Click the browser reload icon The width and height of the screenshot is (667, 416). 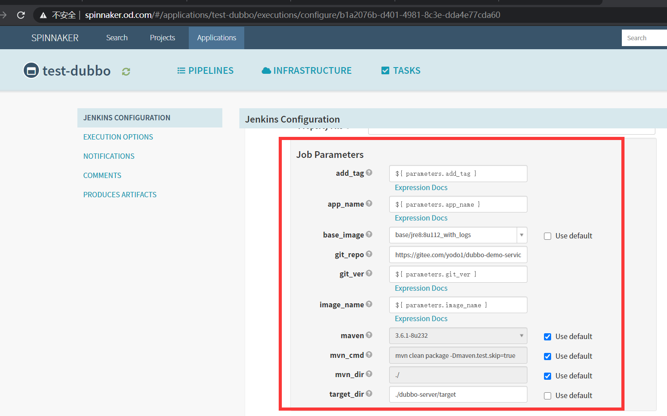point(21,15)
